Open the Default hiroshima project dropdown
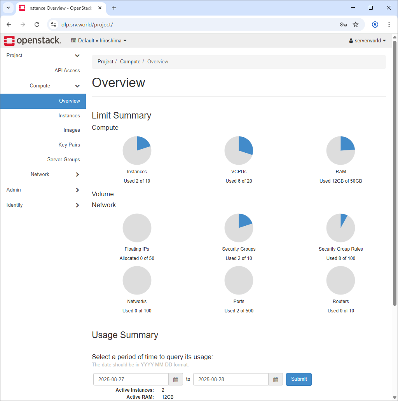The image size is (398, 401). click(x=99, y=41)
